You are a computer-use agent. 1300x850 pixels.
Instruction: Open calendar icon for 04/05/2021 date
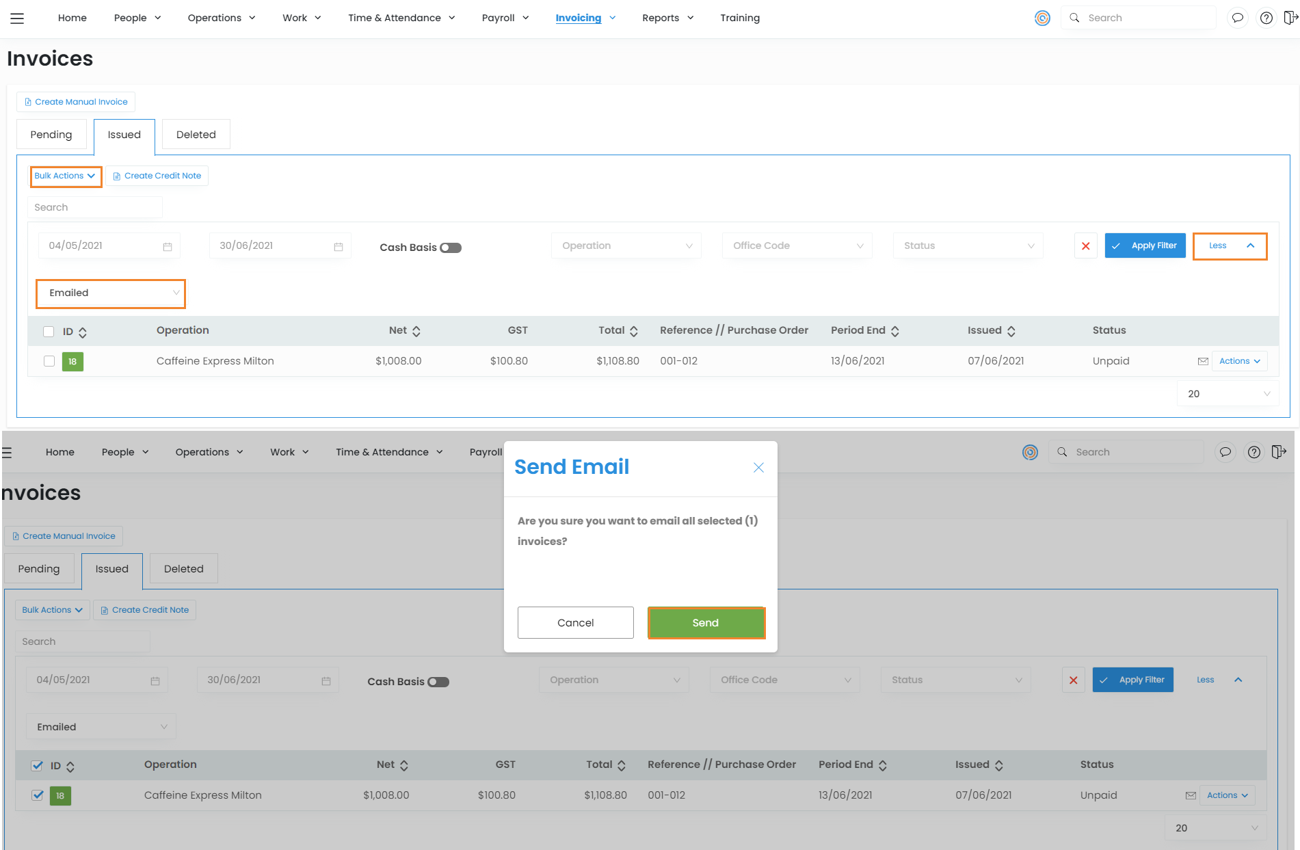(168, 246)
